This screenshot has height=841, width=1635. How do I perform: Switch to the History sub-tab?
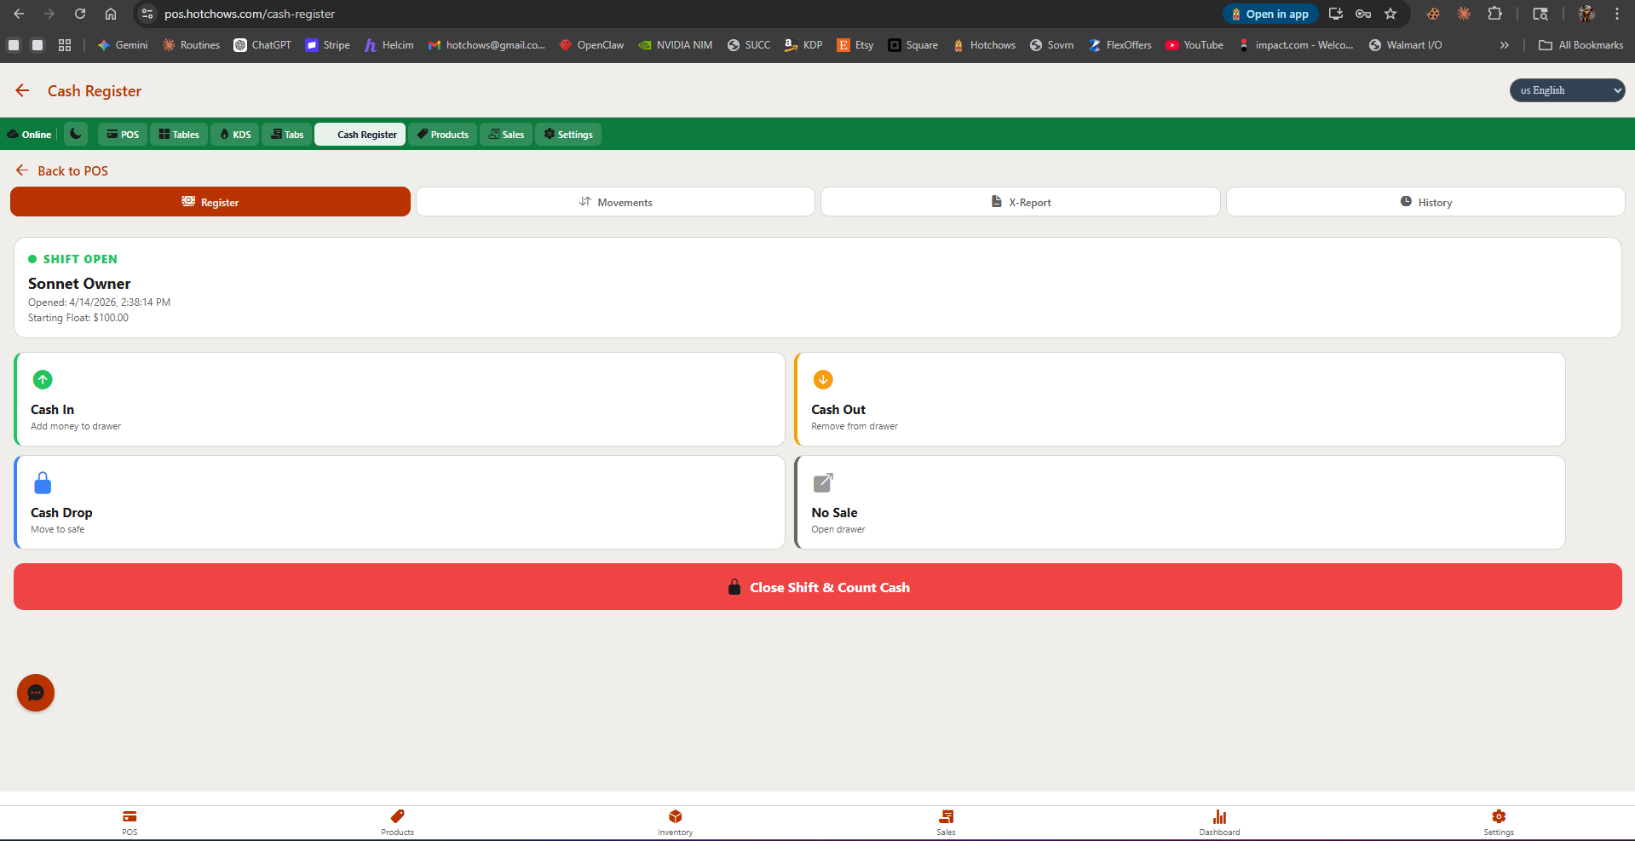1425,202
